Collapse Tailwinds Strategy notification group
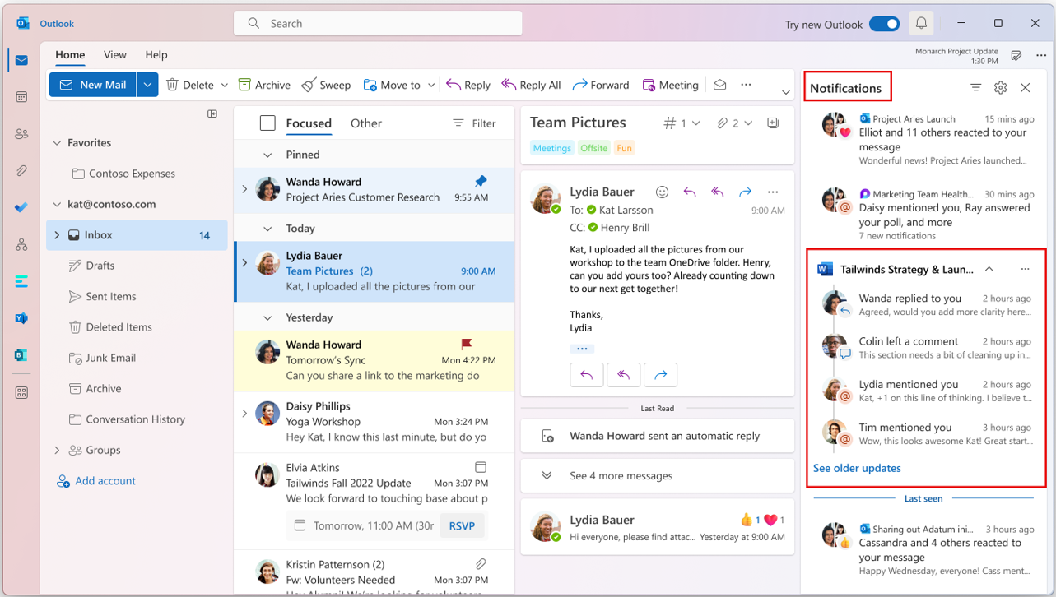 [x=989, y=269]
